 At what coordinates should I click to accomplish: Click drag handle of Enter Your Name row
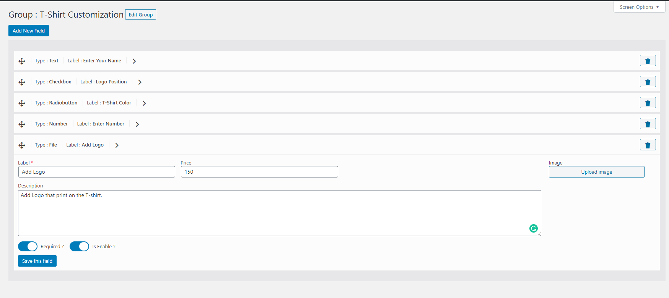(x=22, y=61)
